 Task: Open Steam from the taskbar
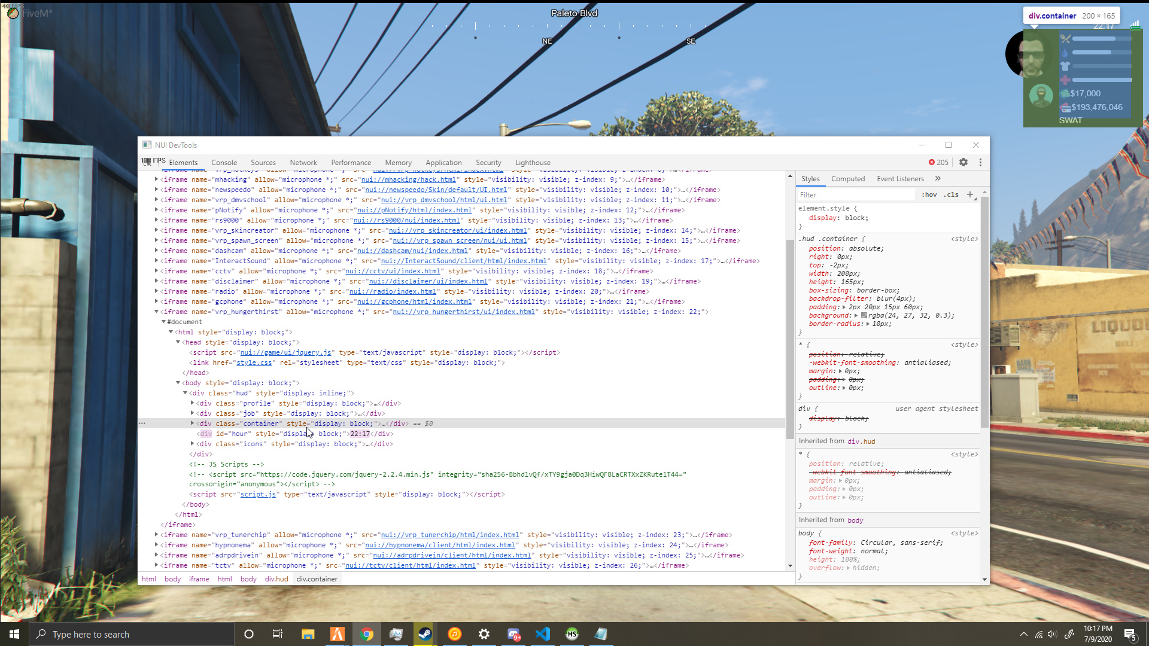424,634
